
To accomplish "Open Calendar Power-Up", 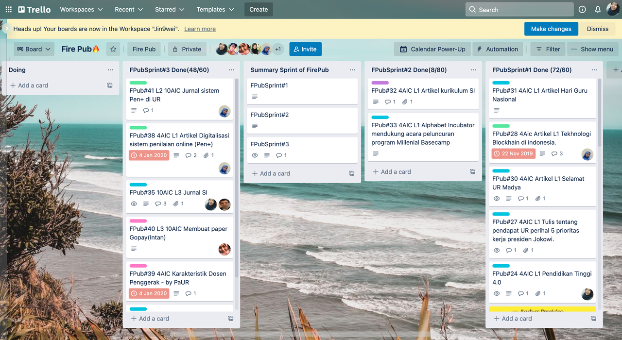I will (x=432, y=49).
